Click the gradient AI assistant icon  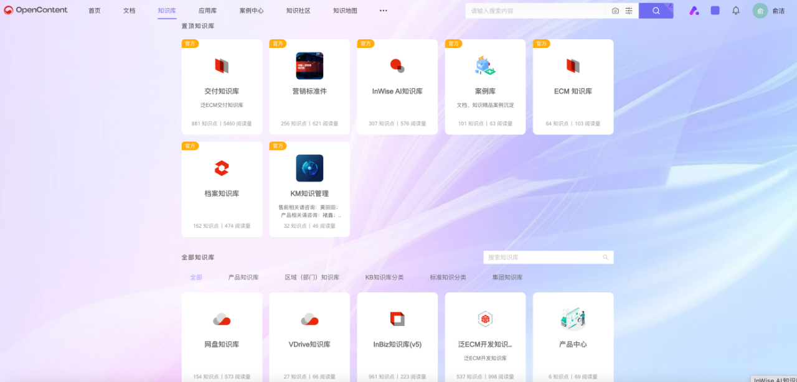tap(694, 11)
